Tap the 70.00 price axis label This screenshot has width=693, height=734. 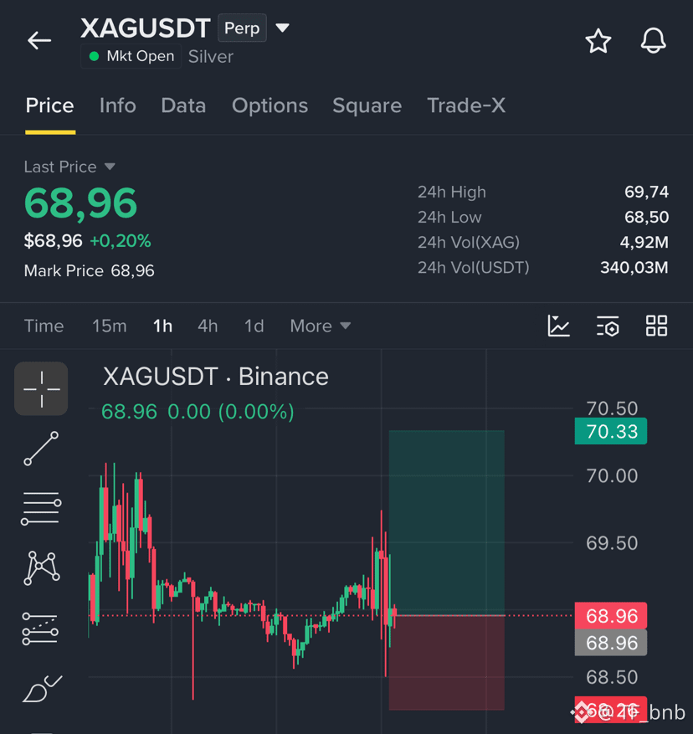coord(612,475)
